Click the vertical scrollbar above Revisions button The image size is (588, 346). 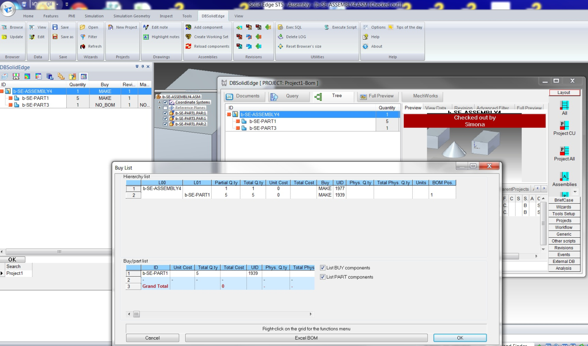click(543, 224)
